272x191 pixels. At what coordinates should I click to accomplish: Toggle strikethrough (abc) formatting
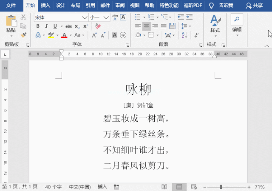pos(68,26)
